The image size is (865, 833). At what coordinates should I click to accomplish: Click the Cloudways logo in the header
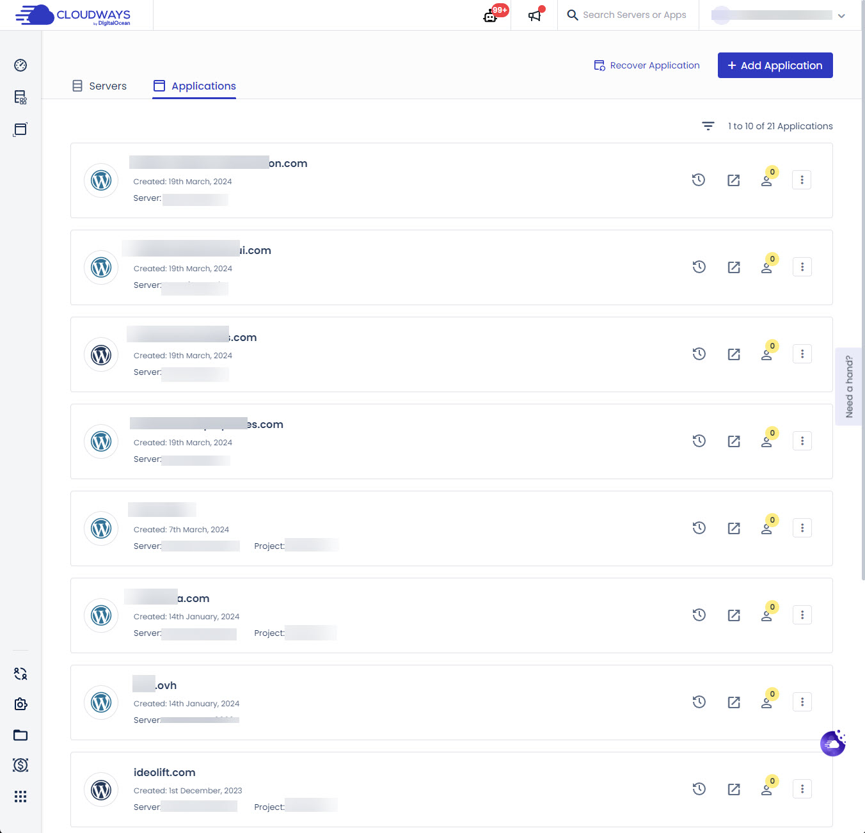pyautogui.click(x=73, y=15)
